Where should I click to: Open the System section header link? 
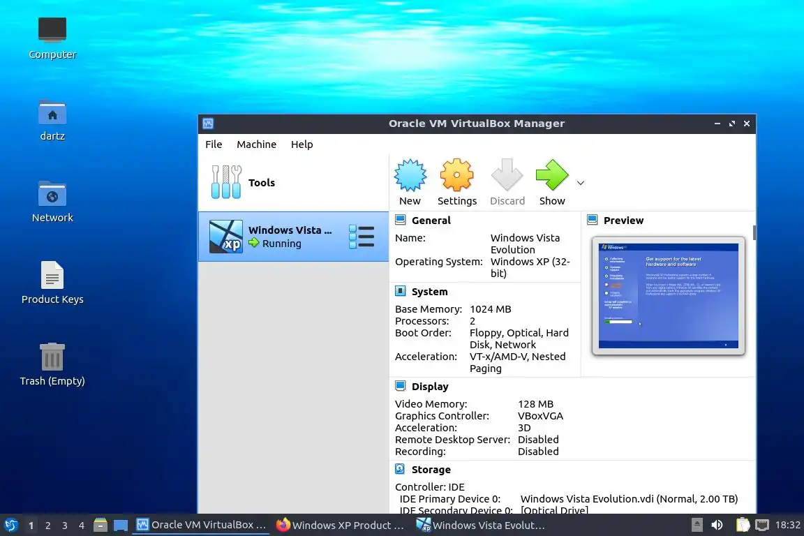point(430,292)
